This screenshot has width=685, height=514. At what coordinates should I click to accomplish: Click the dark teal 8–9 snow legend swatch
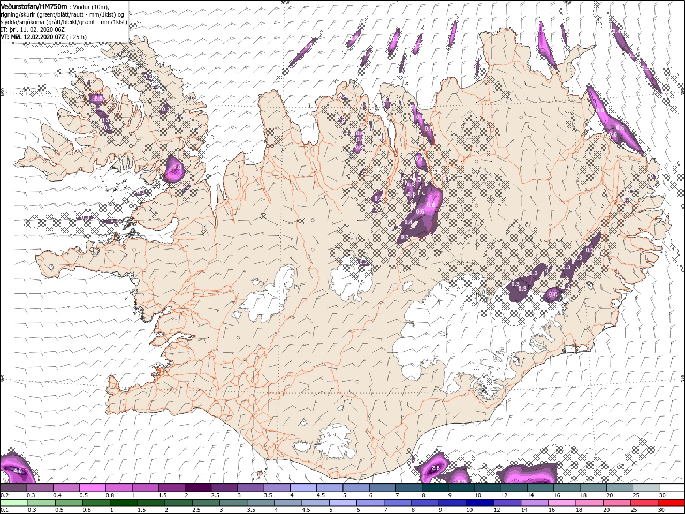click(435, 488)
